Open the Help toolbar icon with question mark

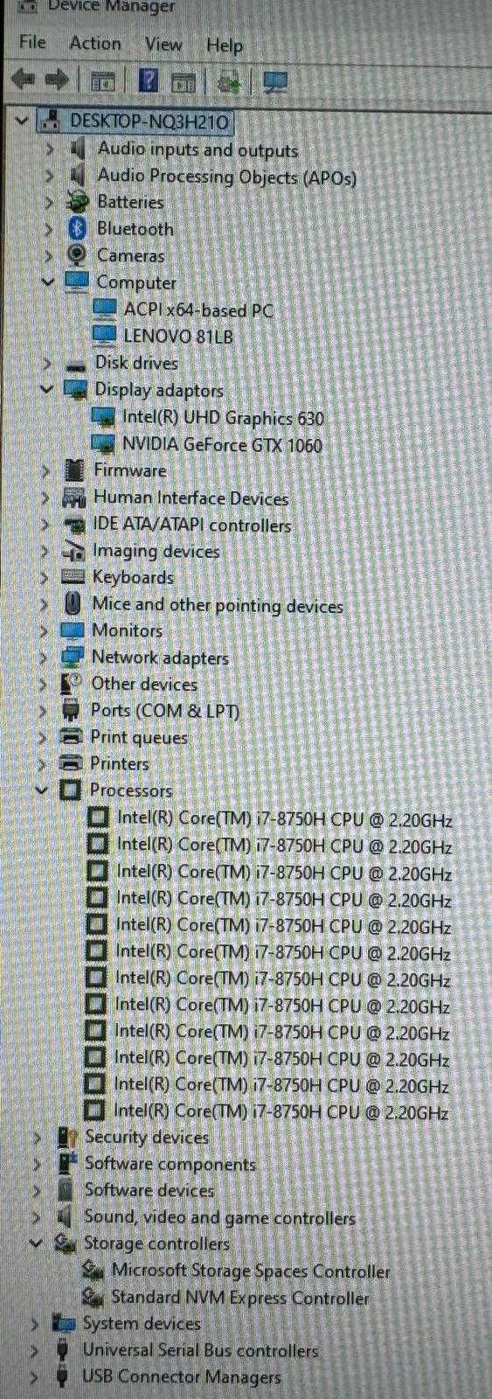149,81
